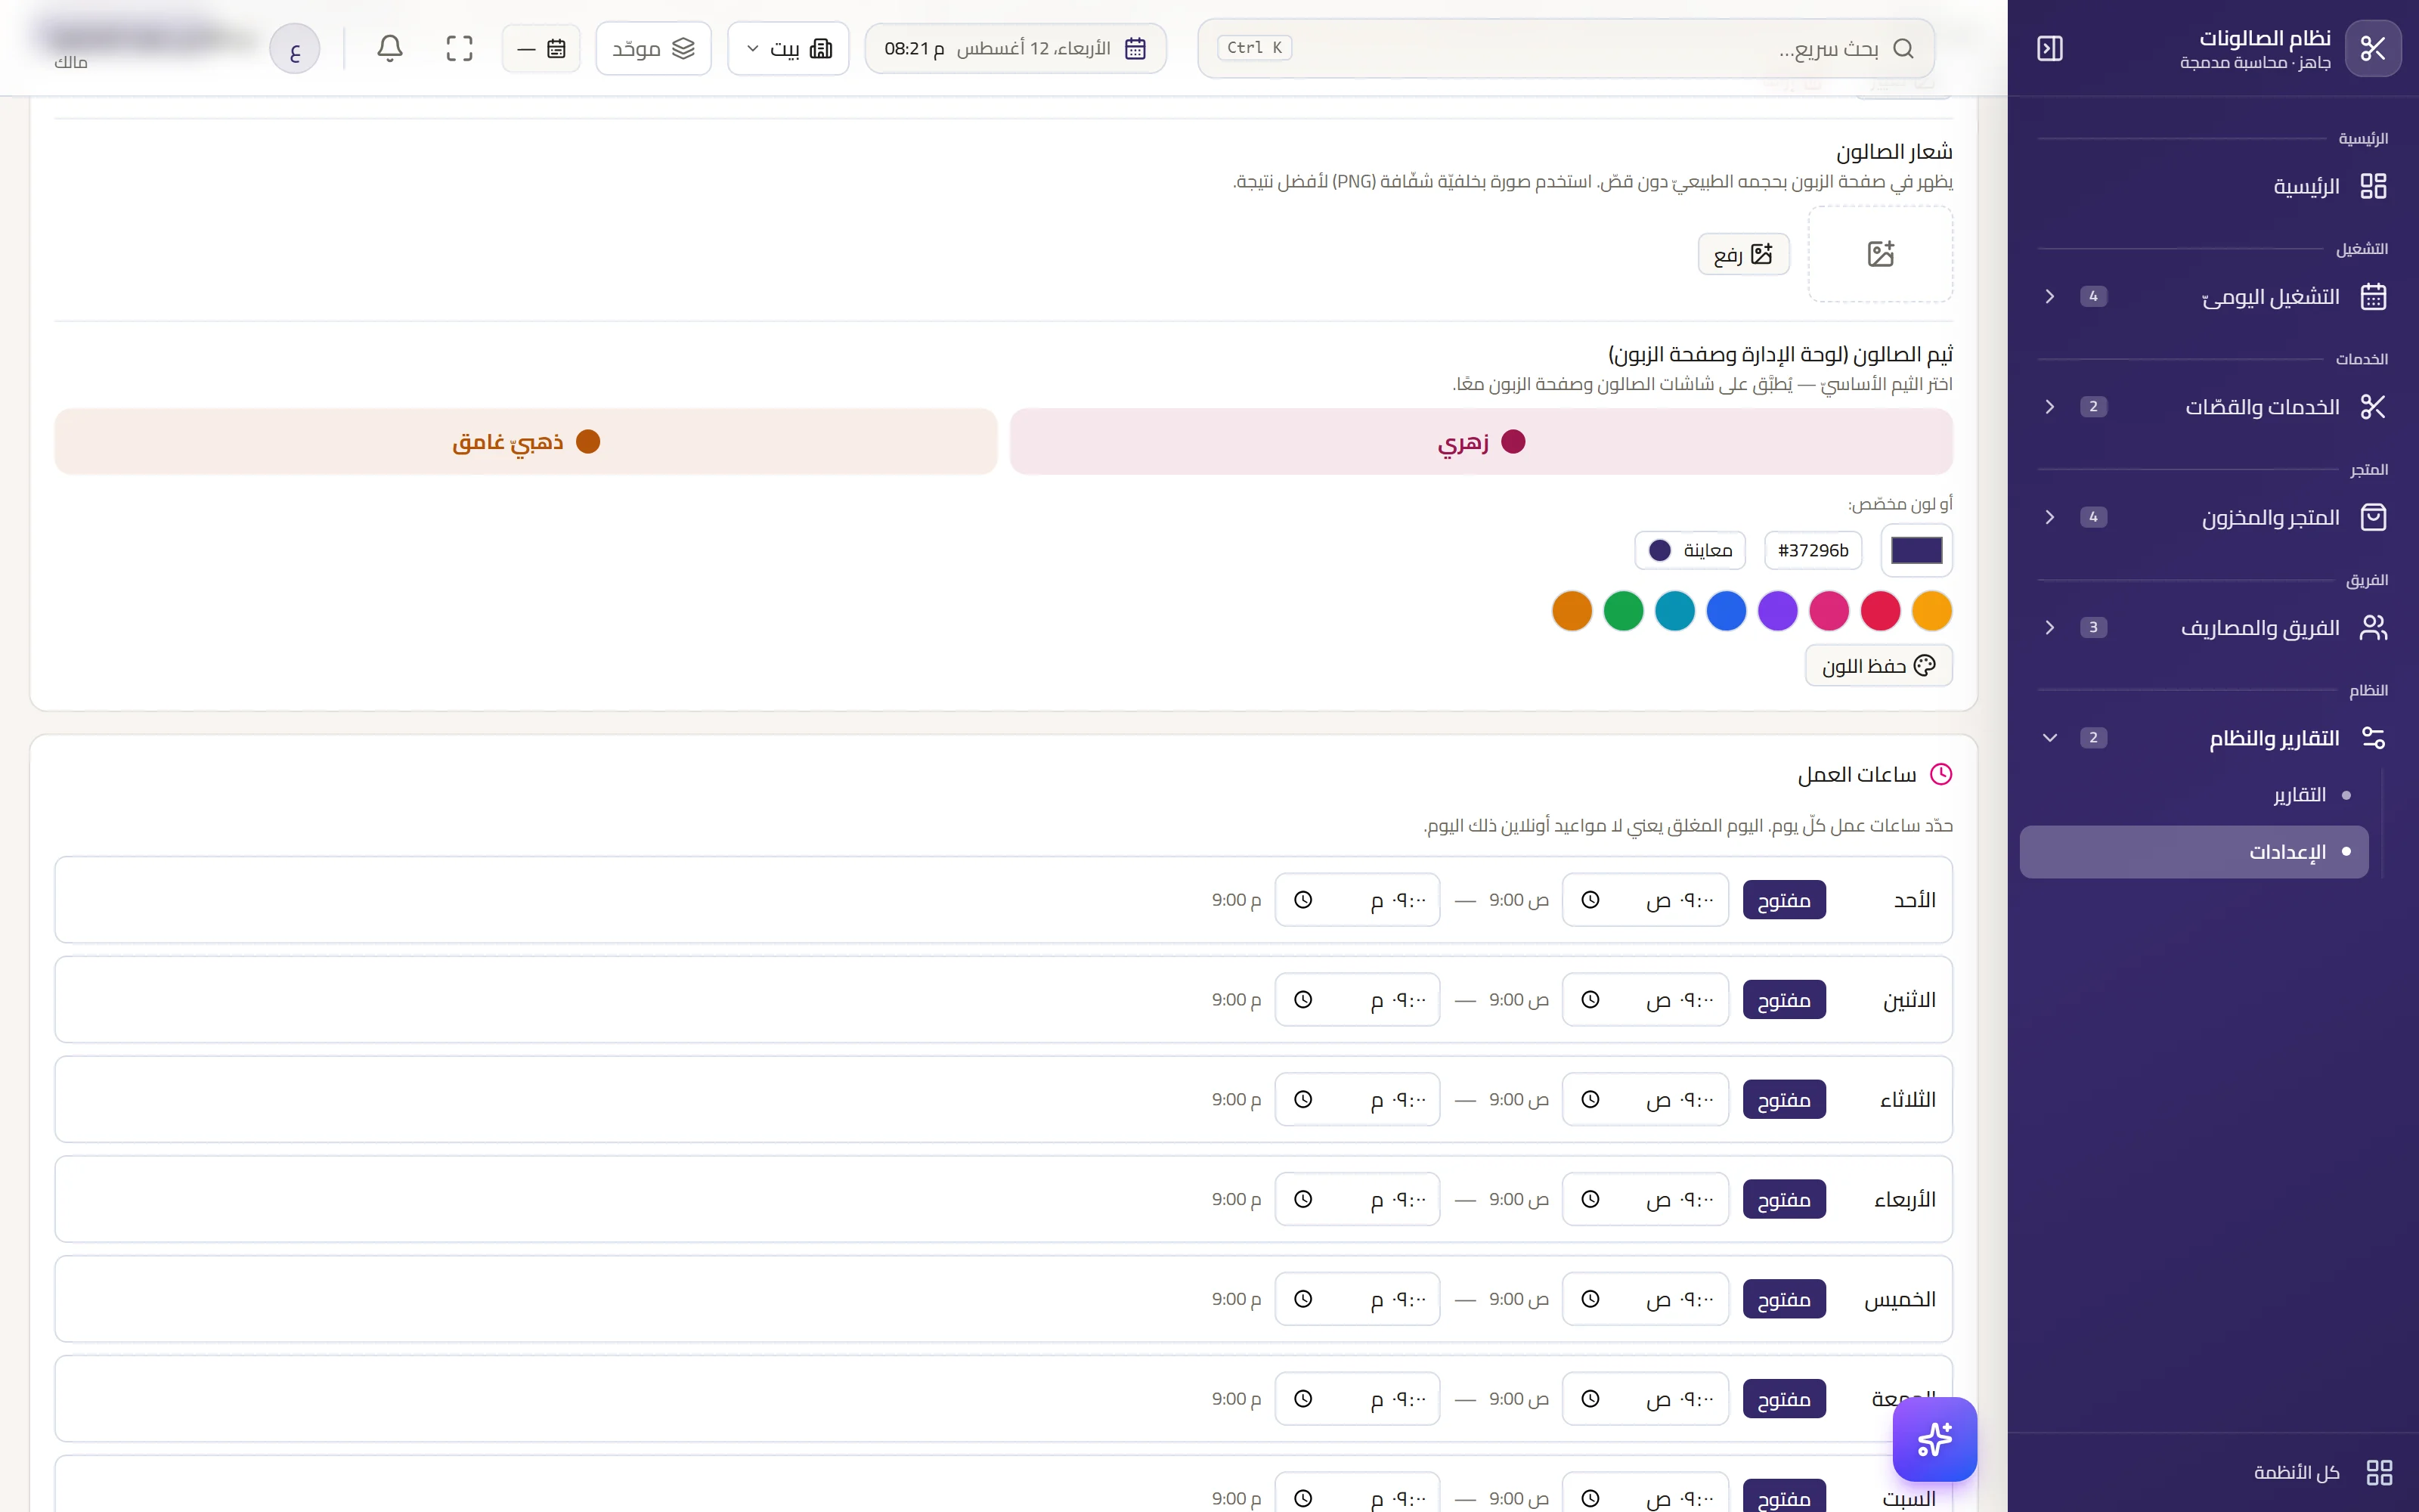Select the ذهبي غامق theme option
2419x1512 pixels.
(x=526, y=442)
